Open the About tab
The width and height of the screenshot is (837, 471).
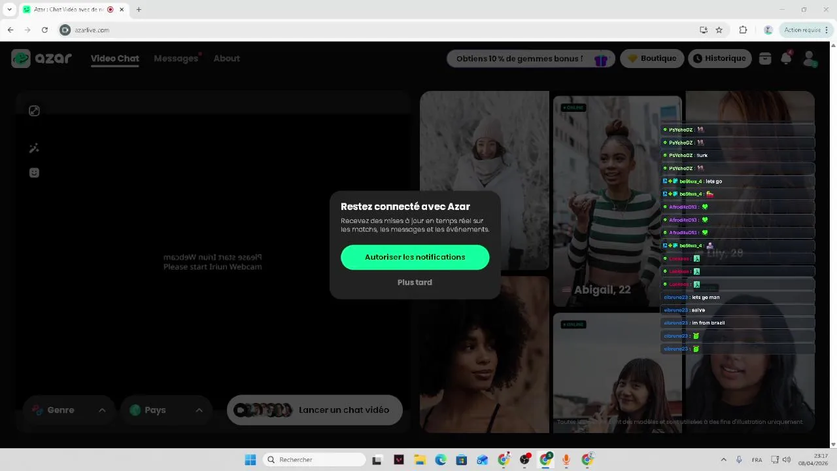(227, 58)
